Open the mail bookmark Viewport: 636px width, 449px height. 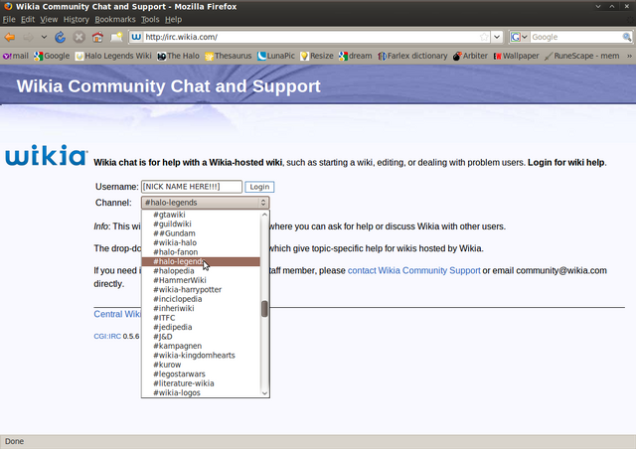[16, 56]
